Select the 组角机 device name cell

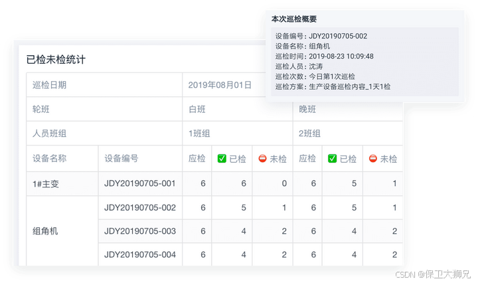[x=62, y=231]
